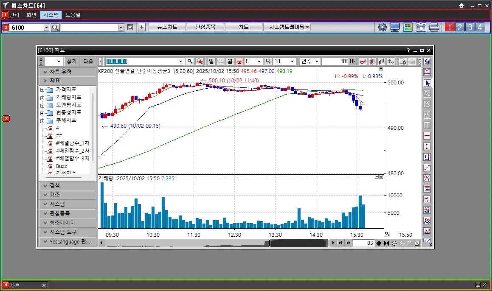Viewport: 492px width, 291px height.
Task: Select the diagonal trend line tool
Action: coord(427,168)
